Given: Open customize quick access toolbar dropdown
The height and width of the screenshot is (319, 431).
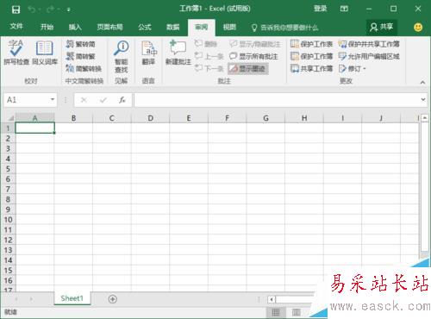Looking at the screenshot, I should [69, 9].
